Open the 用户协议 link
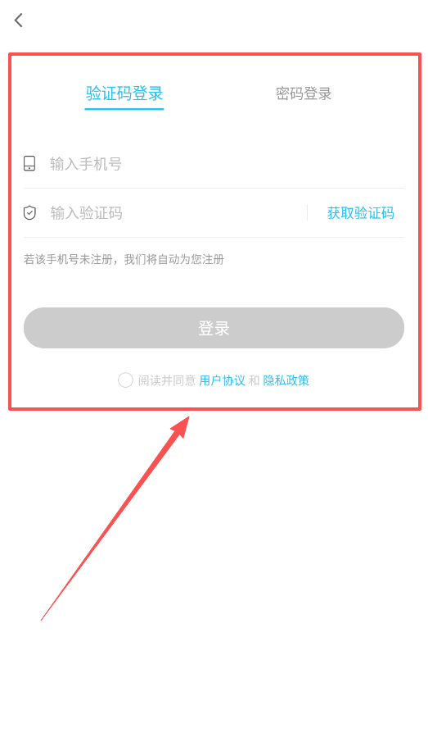 223,380
